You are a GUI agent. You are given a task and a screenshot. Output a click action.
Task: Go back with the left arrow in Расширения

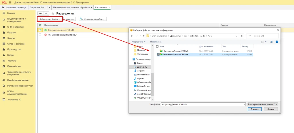[40, 13]
